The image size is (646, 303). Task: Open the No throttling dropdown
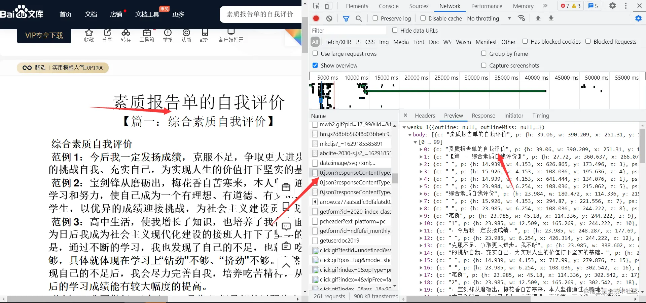point(489,18)
